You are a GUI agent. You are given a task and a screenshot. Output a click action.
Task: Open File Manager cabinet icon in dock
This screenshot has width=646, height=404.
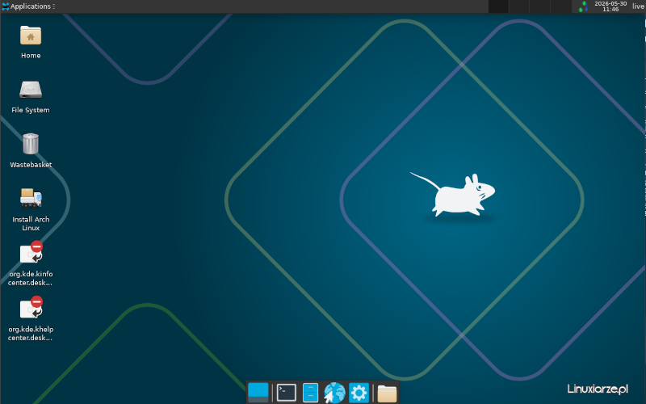point(310,393)
